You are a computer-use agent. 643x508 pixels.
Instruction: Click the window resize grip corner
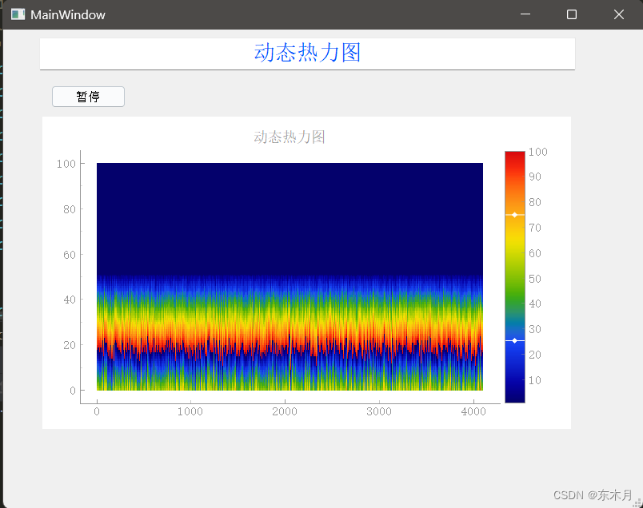pyautogui.click(x=637, y=502)
